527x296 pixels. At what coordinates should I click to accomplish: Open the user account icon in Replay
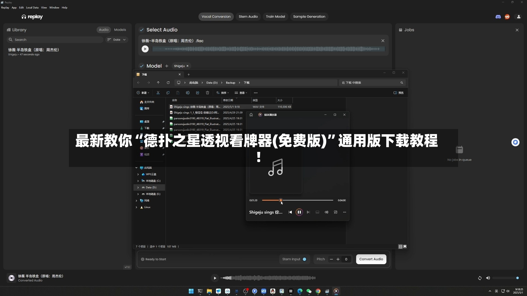pos(519,17)
